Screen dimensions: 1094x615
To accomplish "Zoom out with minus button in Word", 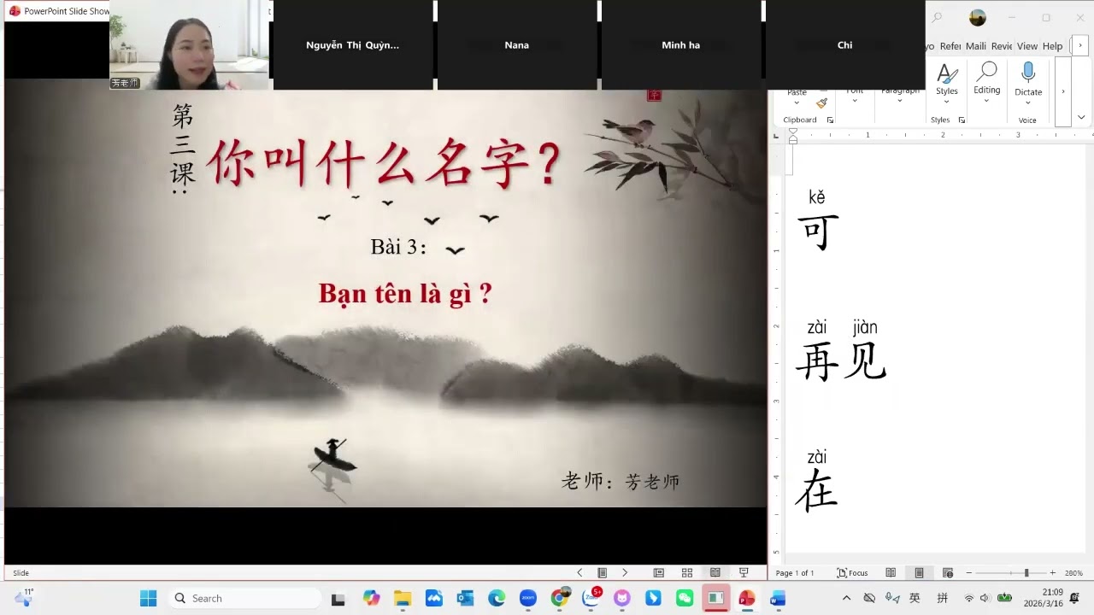I will point(968,572).
